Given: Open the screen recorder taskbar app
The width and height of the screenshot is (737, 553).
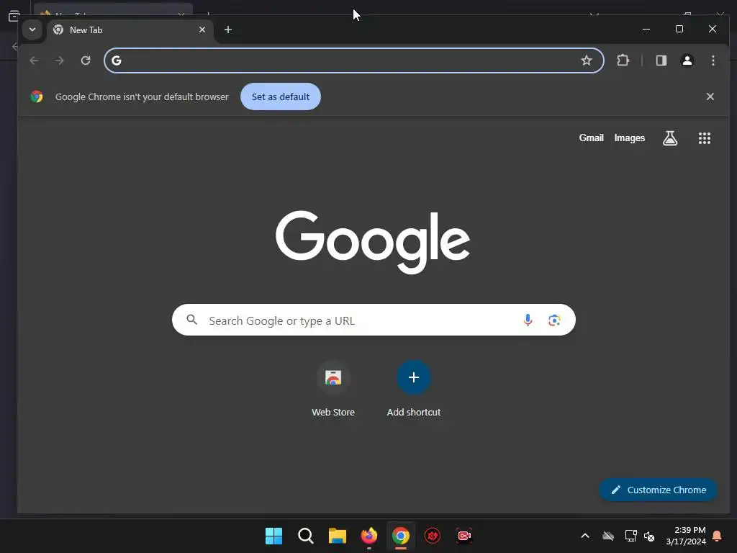Looking at the screenshot, I should (464, 536).
